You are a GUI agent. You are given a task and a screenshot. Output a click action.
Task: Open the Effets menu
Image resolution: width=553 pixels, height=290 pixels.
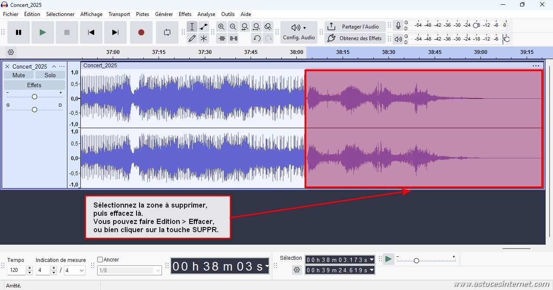click(x=185, y=14)
